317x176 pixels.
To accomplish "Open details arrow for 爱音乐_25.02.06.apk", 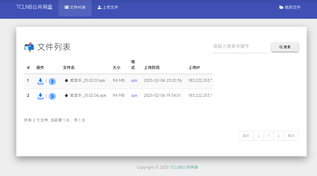I will pos(52,96).
